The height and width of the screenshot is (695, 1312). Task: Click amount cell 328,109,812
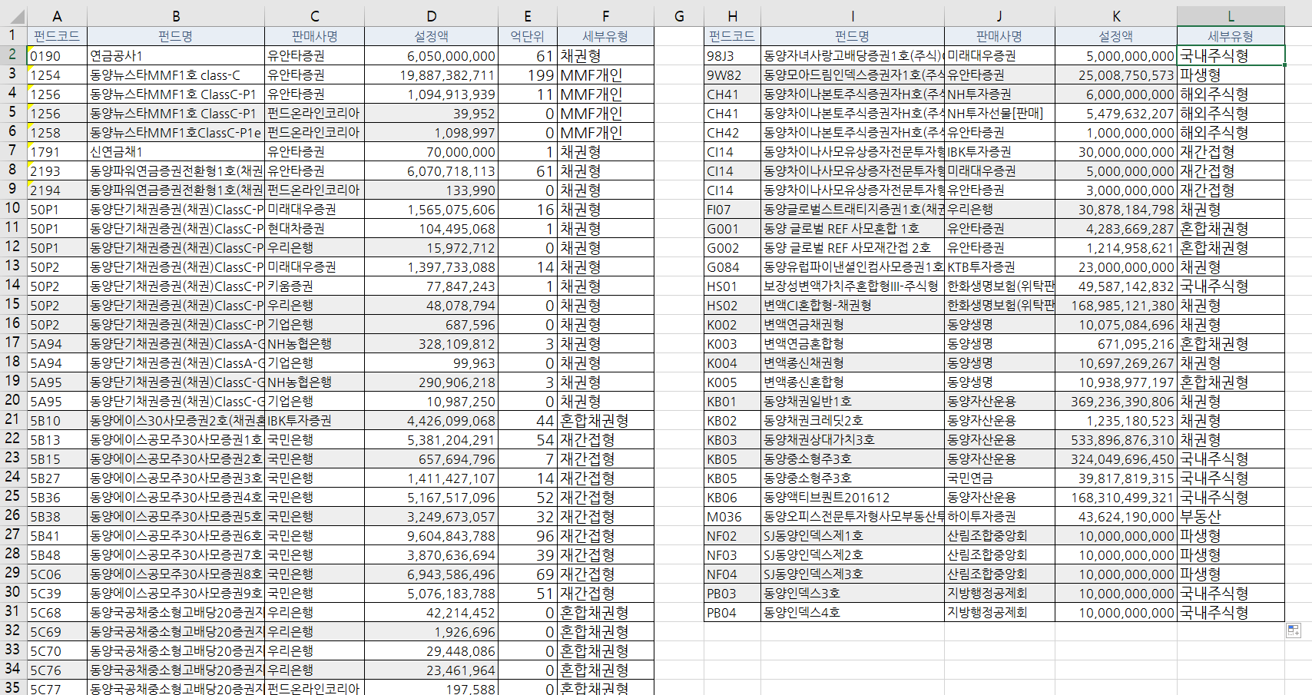coord(432,343)
